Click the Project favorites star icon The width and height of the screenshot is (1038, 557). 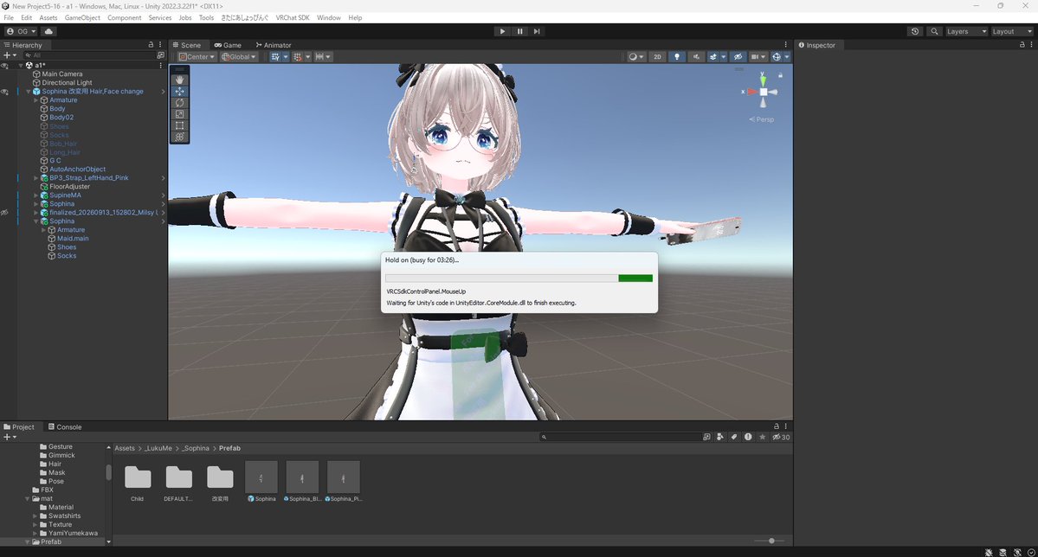762,437
